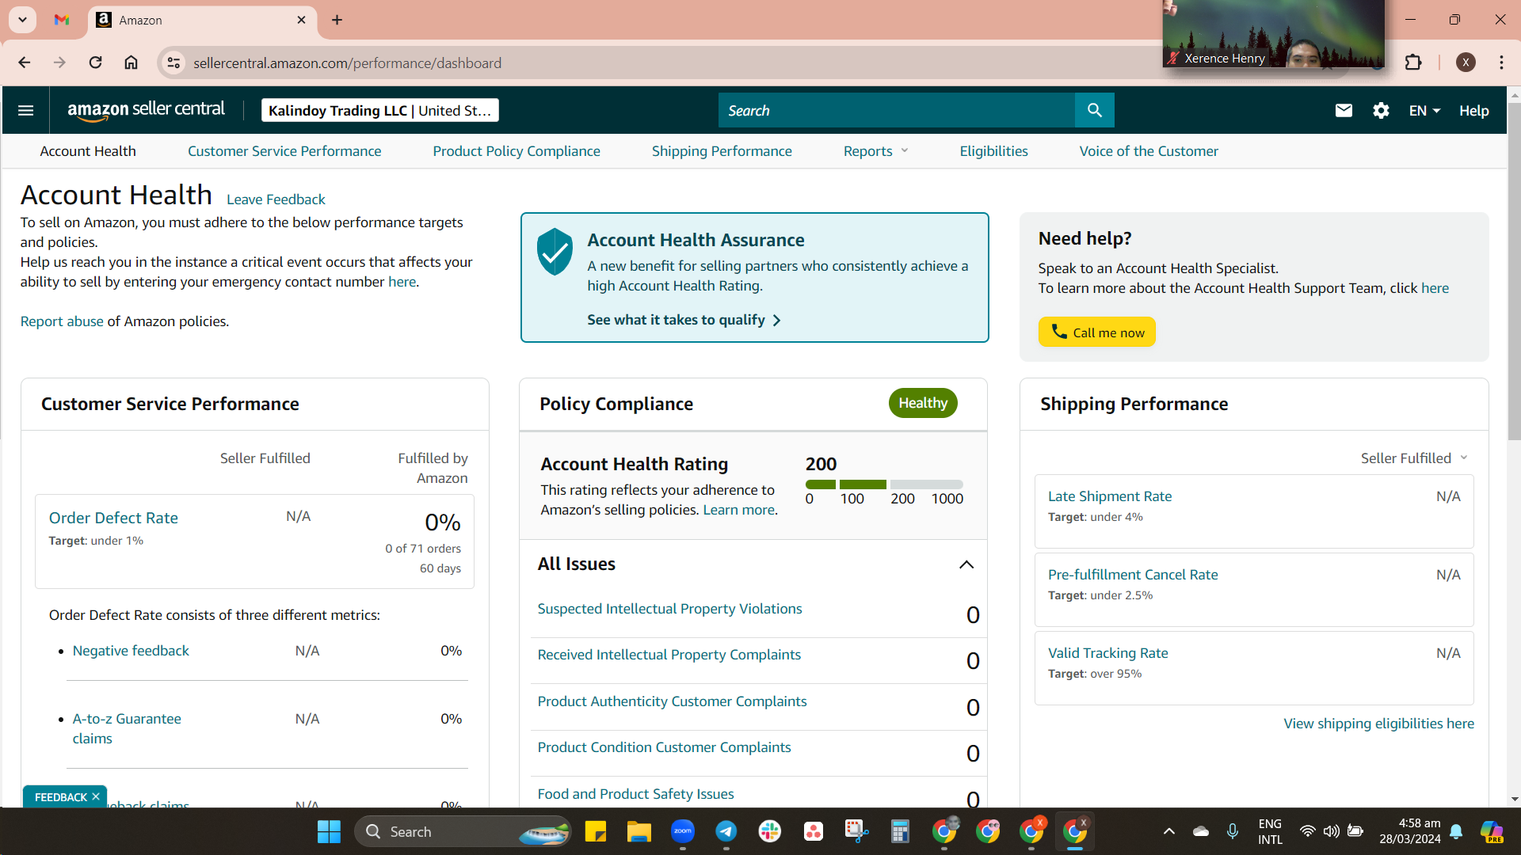
Task: Show hidden system tray icons
Action: click(x=1168, y=831)
